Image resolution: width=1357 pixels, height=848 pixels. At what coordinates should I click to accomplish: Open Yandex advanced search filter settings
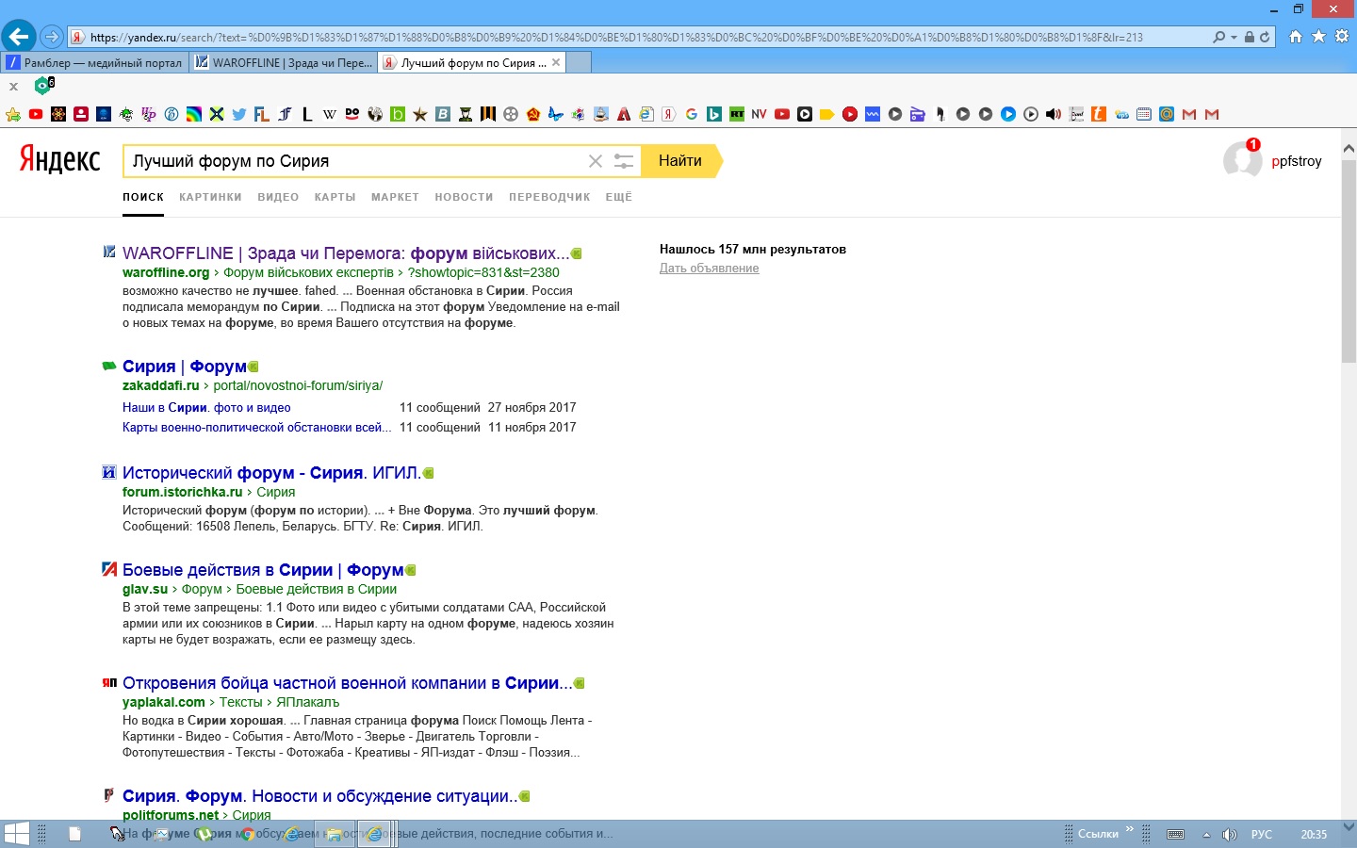624,161
